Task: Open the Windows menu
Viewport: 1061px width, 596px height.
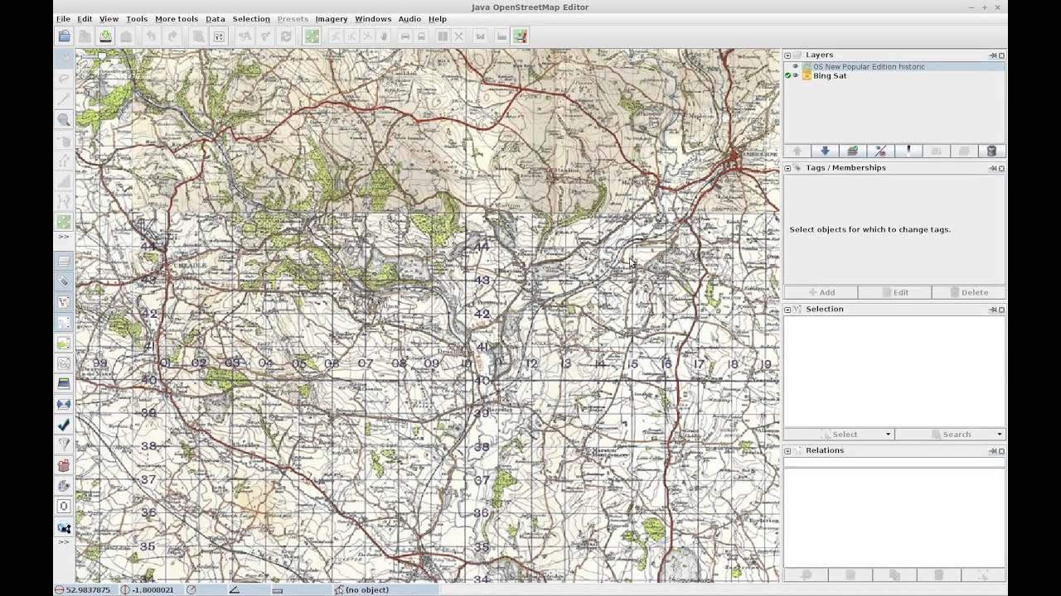Action: tap(373, 19)
